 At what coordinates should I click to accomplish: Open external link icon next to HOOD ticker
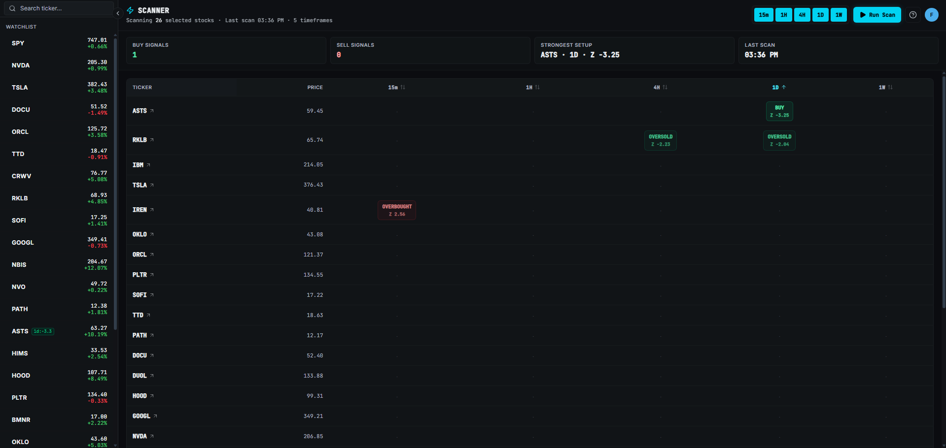click(x=152, y=396)
